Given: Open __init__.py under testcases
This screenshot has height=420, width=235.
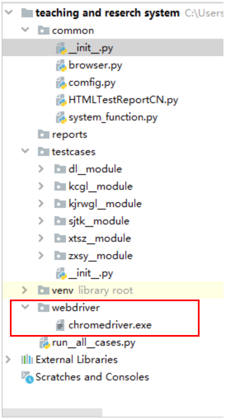Looking at the screenshot, I should (x=91, y=274).
